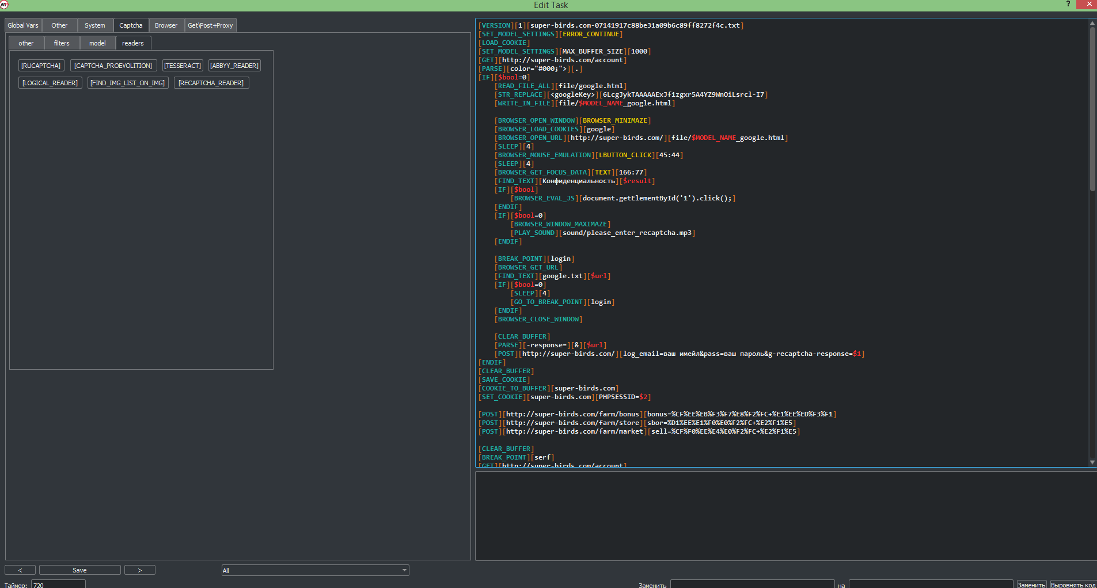Click the [PLAY_SOUND] command text

534,233
